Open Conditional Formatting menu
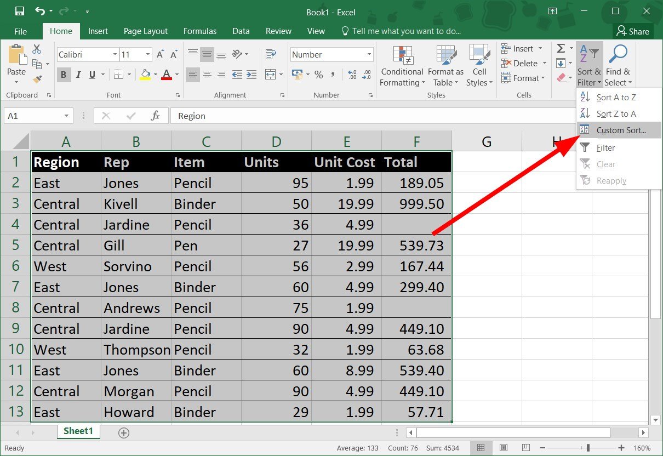The image size is (663, 456). tap(402, 65)
